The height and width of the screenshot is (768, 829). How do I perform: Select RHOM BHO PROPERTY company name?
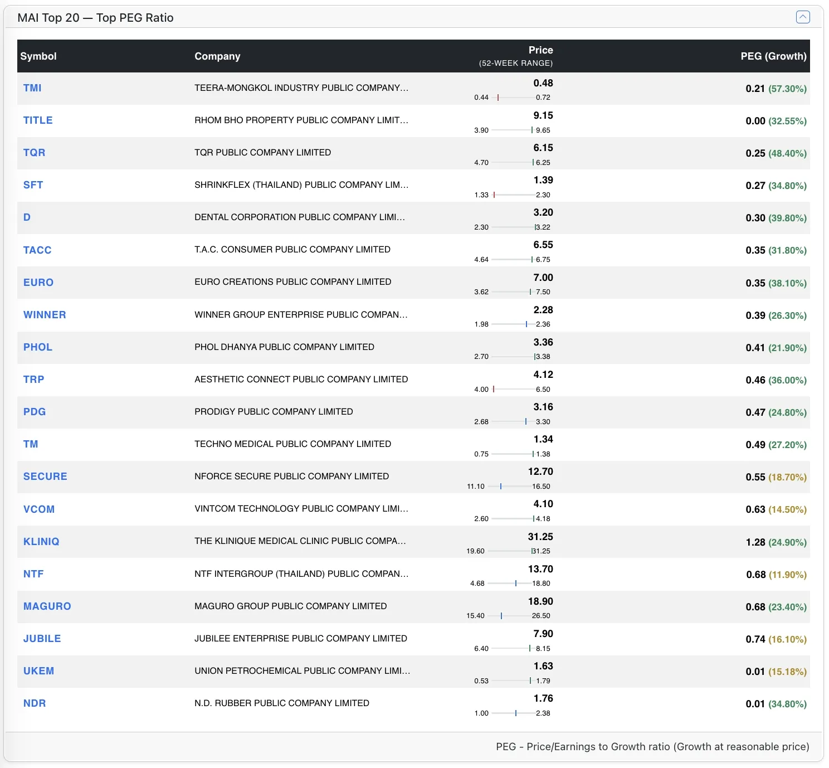pos(301,120)
